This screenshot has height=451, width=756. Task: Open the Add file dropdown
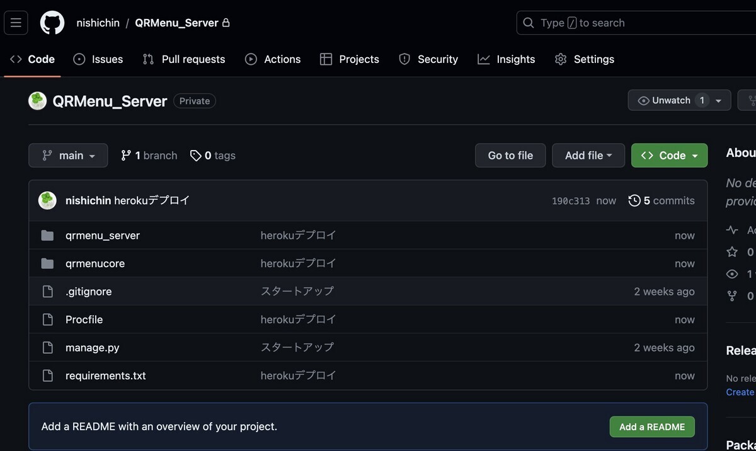click(x=588, y=156)
